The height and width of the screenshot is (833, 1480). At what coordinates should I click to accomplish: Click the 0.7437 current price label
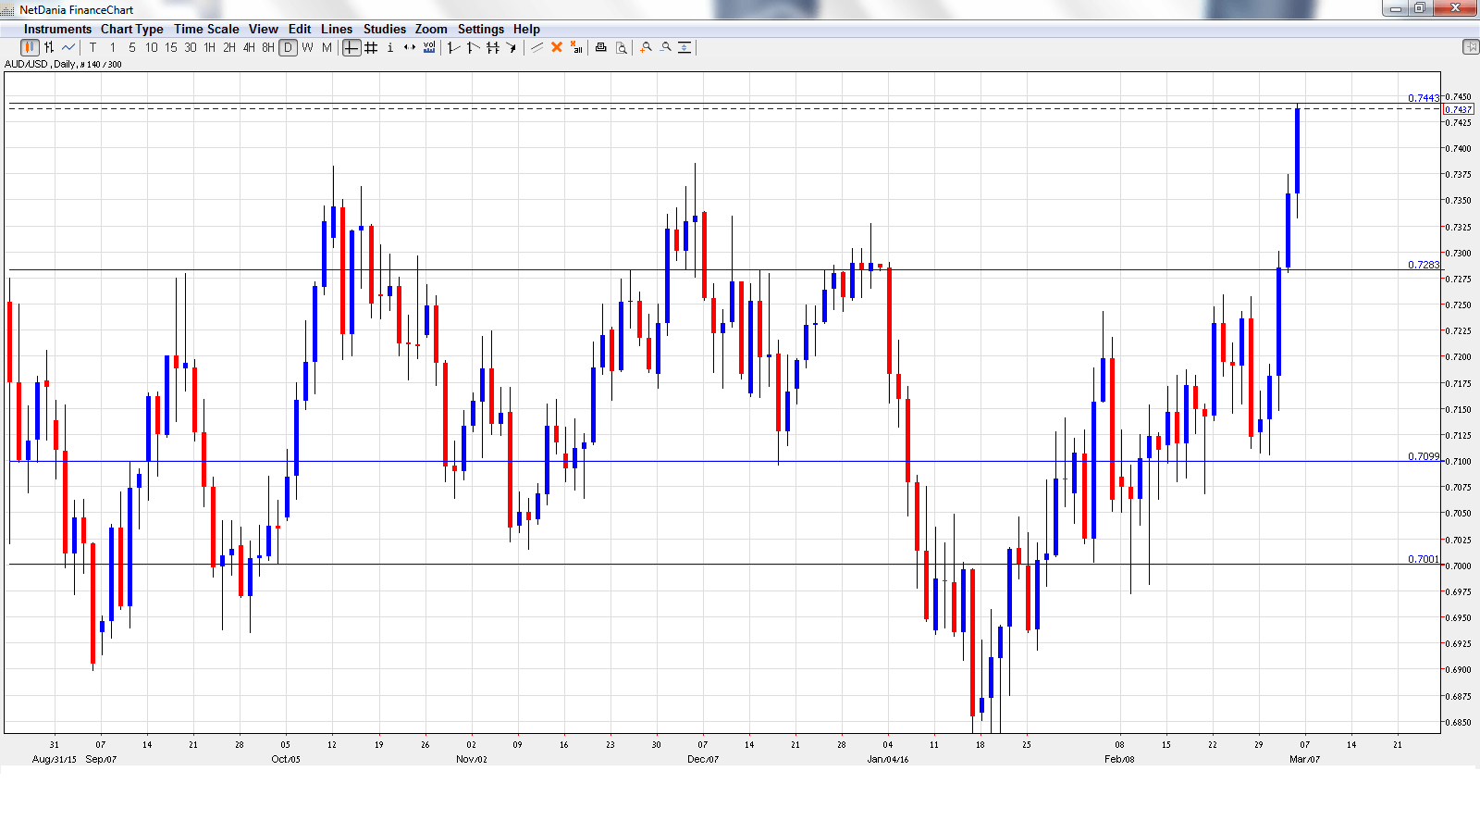tap(1458, 109)
